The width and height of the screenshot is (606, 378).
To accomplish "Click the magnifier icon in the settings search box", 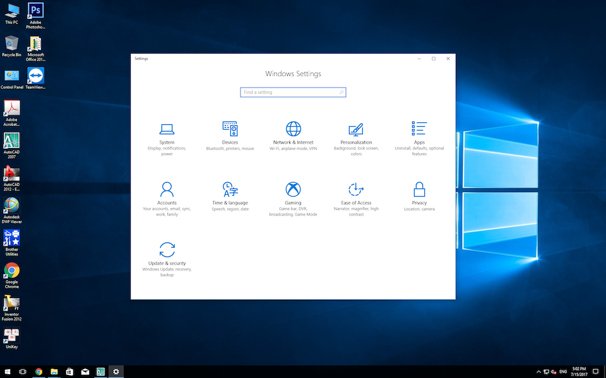I will click(342, 92).
